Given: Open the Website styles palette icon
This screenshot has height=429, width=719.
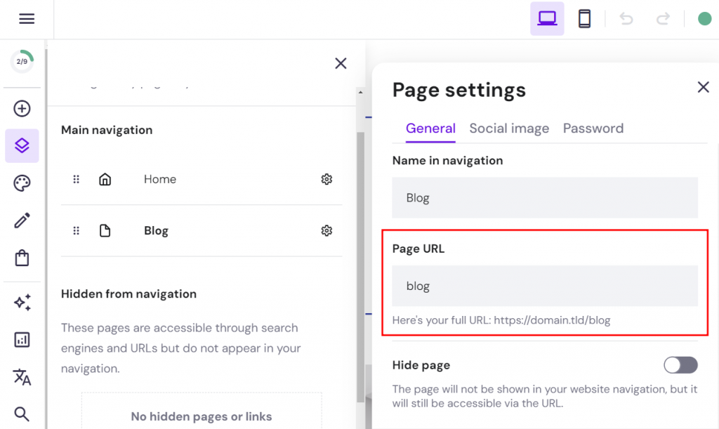Looking at the screenshot, I should point(22,183).
